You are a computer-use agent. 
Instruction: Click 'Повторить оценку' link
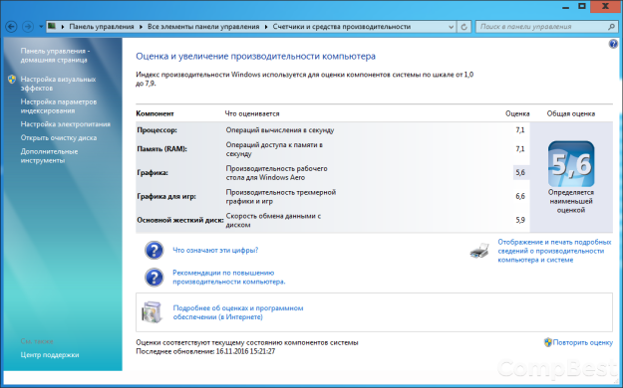pos(582,342)
